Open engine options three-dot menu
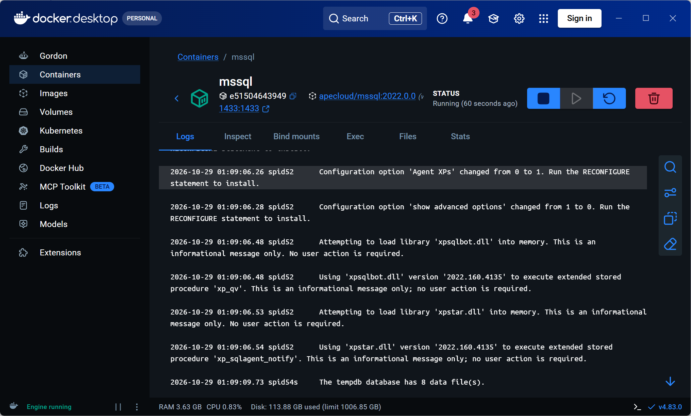Viewport: 691px width, 416px height. pos(137,407)
